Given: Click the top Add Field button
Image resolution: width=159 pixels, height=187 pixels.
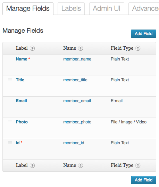Looking at the screenshot, I should point(143,34).
